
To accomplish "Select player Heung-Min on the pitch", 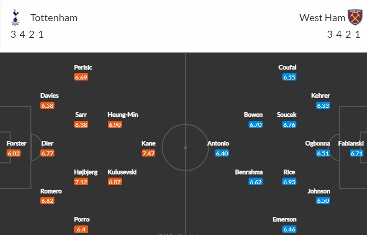I will click(x=123, y=115).
